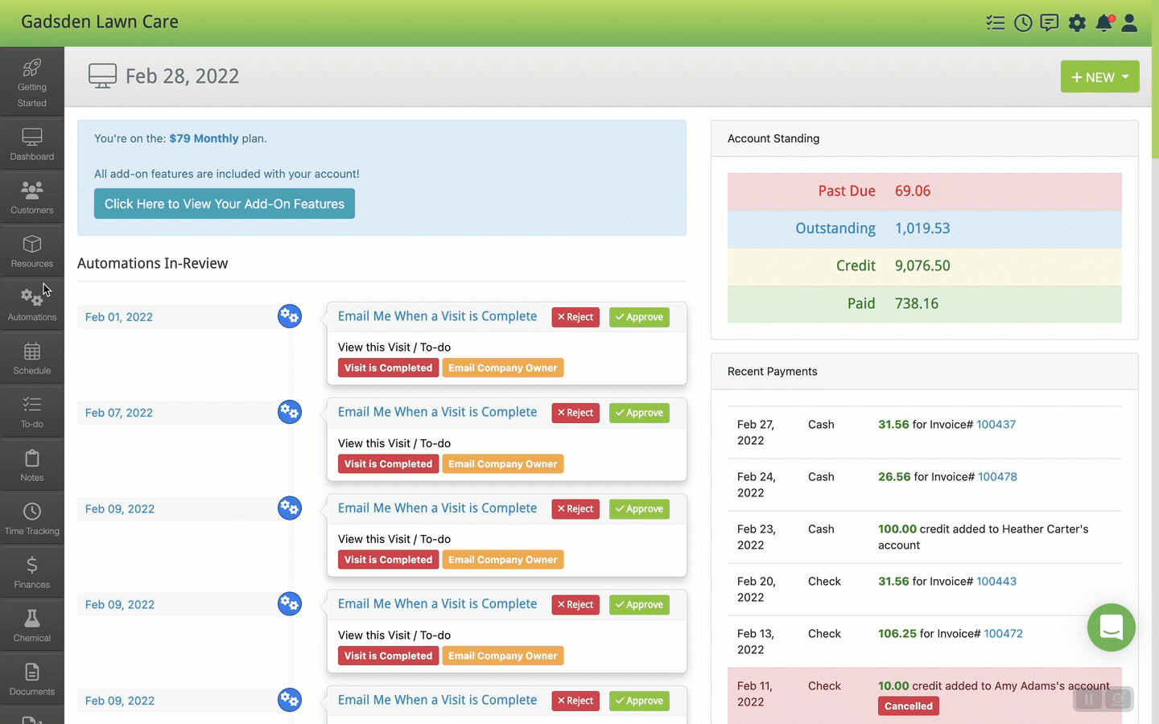This screenshot has height=724, width=1159.
Task: Click 'Visit is Completed' tag in Feb 07 card
Action: (x=389, y=464)
